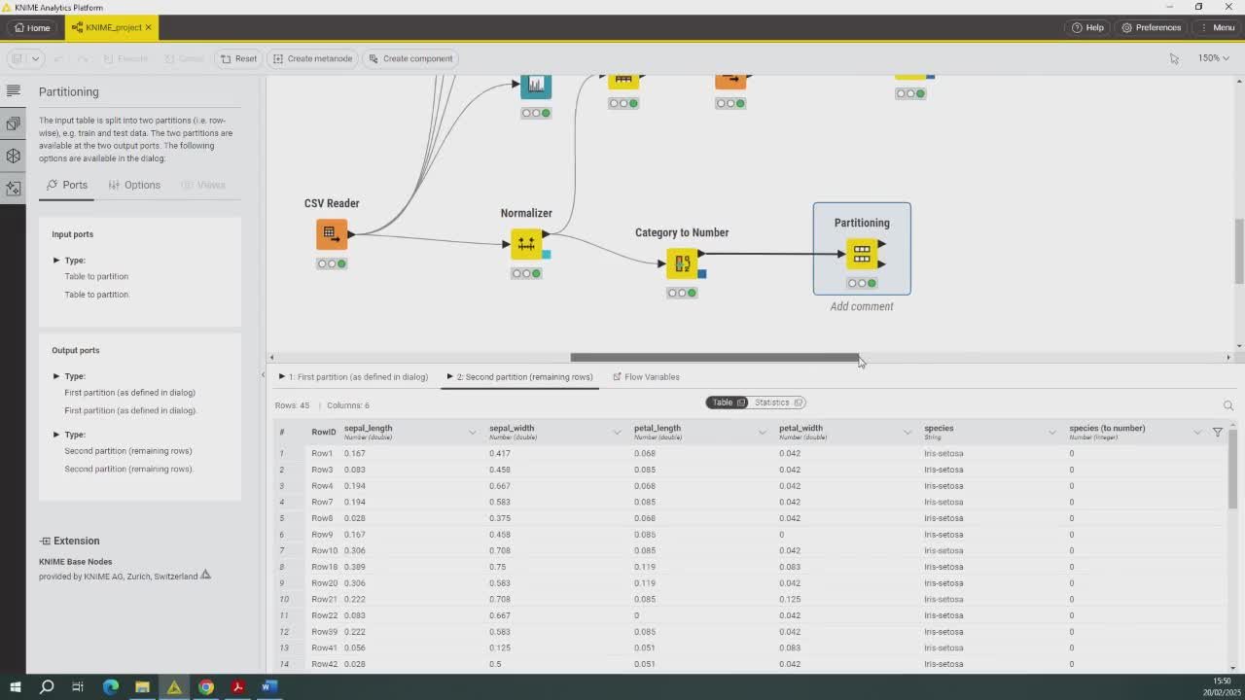The image size is (1245, 700).
Task: Click the Reset button
Action: pos(238,58)
